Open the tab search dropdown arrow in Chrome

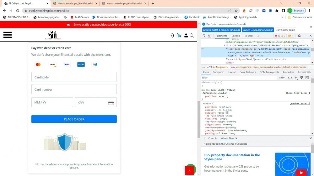click(x=281, y=3)
